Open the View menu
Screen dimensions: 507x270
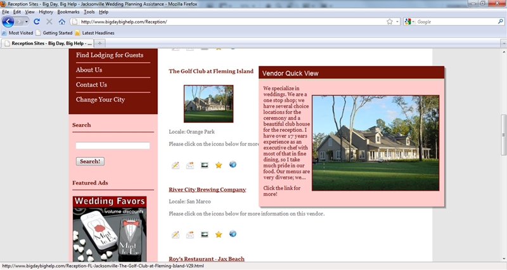[30, 12]
